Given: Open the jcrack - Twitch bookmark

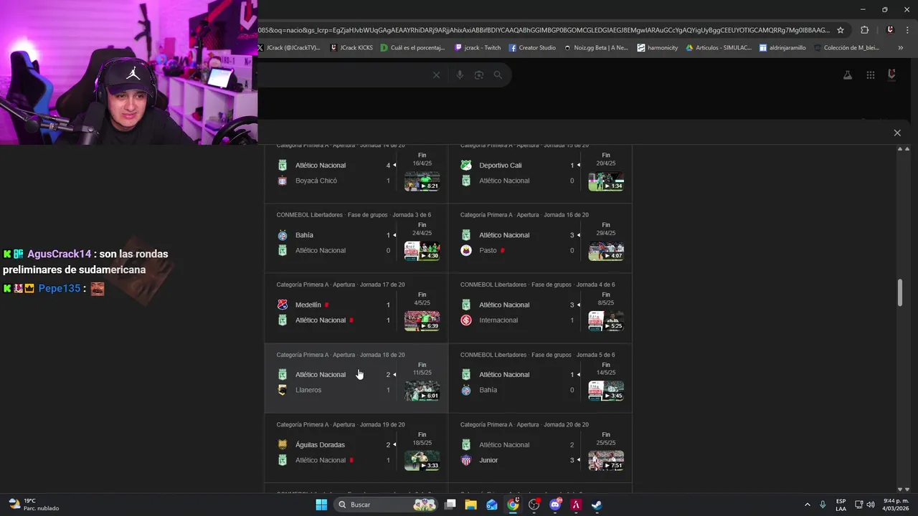Looking at the screenshot, I should (478, 48).
